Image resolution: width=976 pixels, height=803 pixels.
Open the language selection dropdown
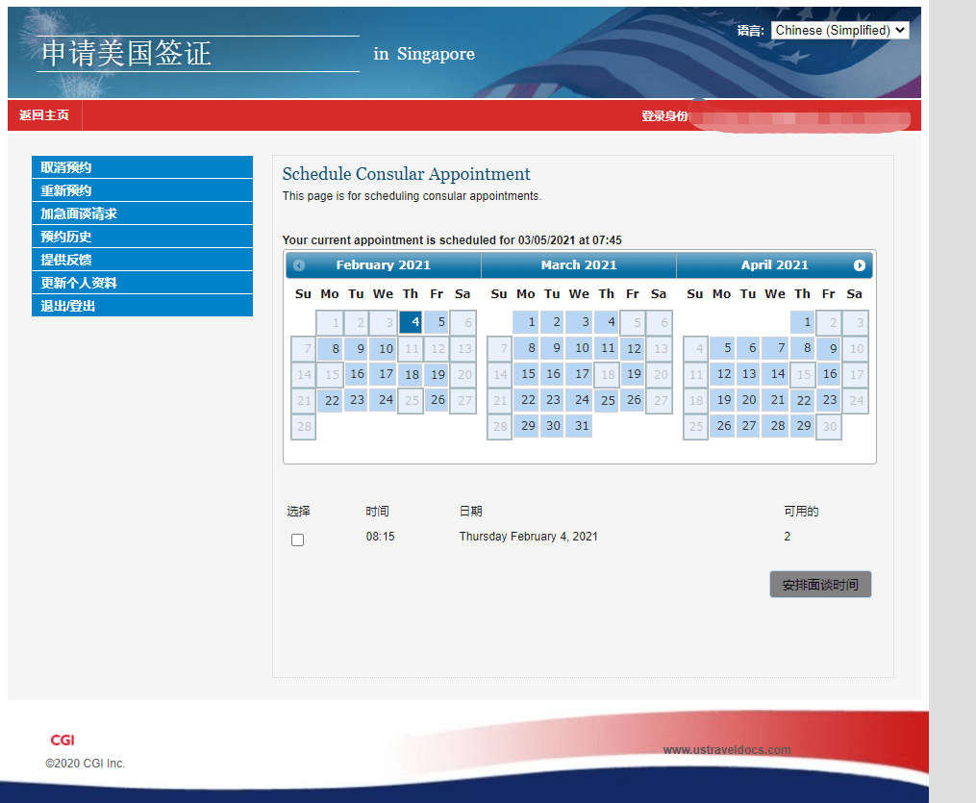click(x=839, y=30)
